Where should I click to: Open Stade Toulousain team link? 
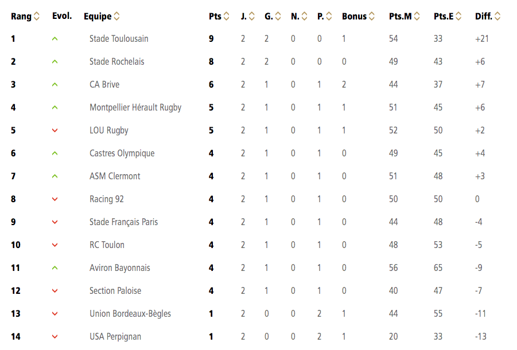click(119, 39)
